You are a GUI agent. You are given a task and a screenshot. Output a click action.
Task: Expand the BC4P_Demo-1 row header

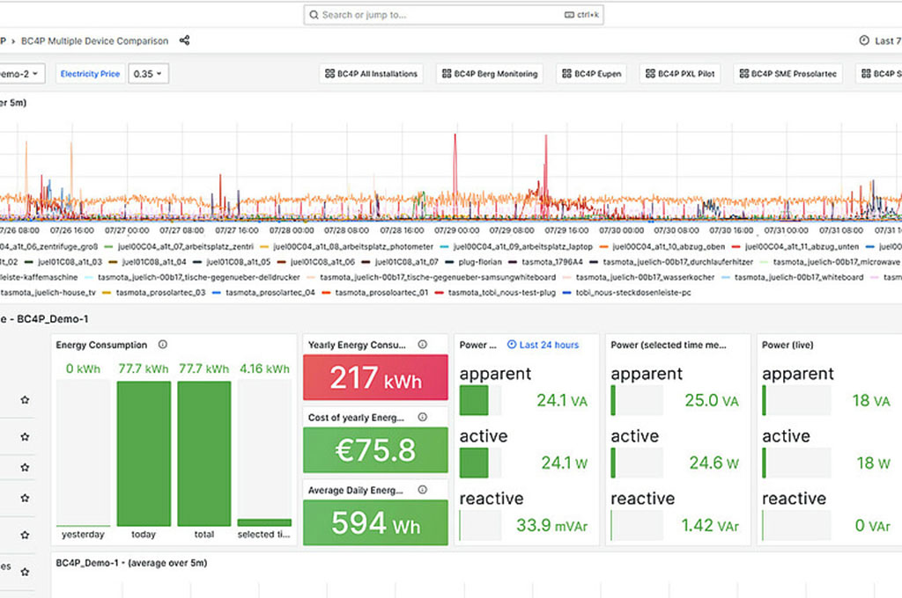tap(44, 319)
